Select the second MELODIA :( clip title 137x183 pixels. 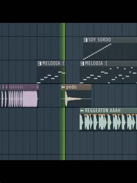96,63
